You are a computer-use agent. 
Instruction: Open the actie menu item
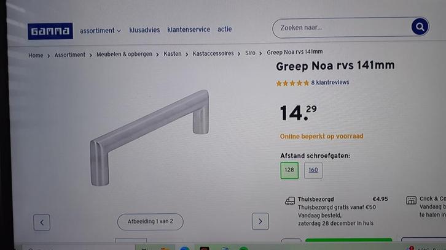click(225, 29)
